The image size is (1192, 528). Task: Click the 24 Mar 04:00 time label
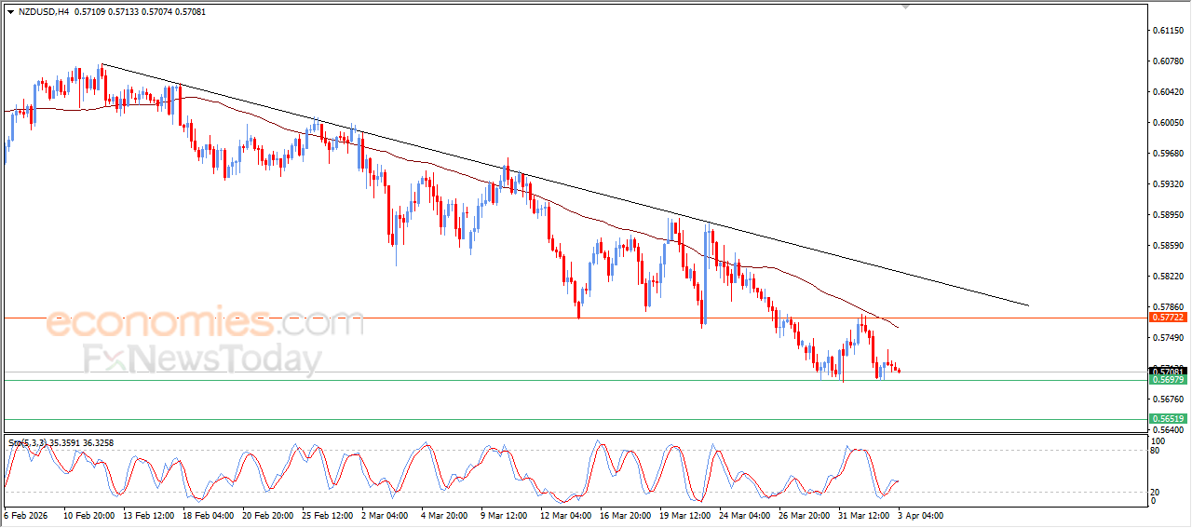pyautogui.click(x=743, y=515)
